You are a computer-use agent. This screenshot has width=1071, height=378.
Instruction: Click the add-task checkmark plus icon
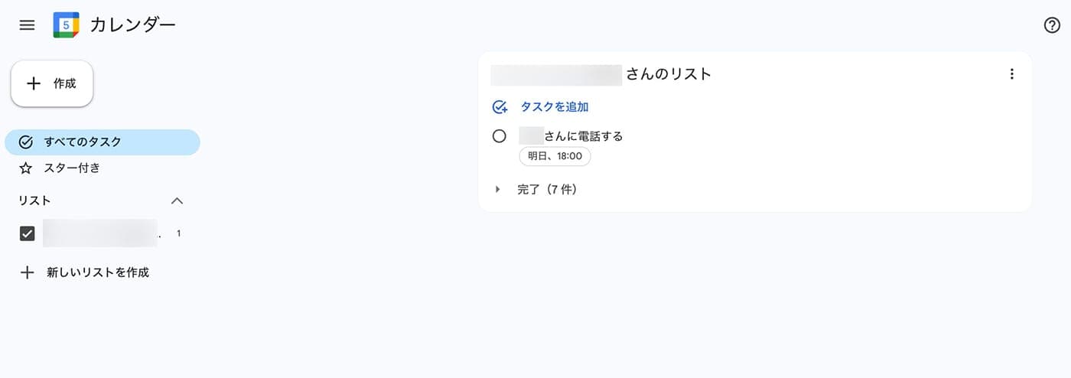coord(500,107)
